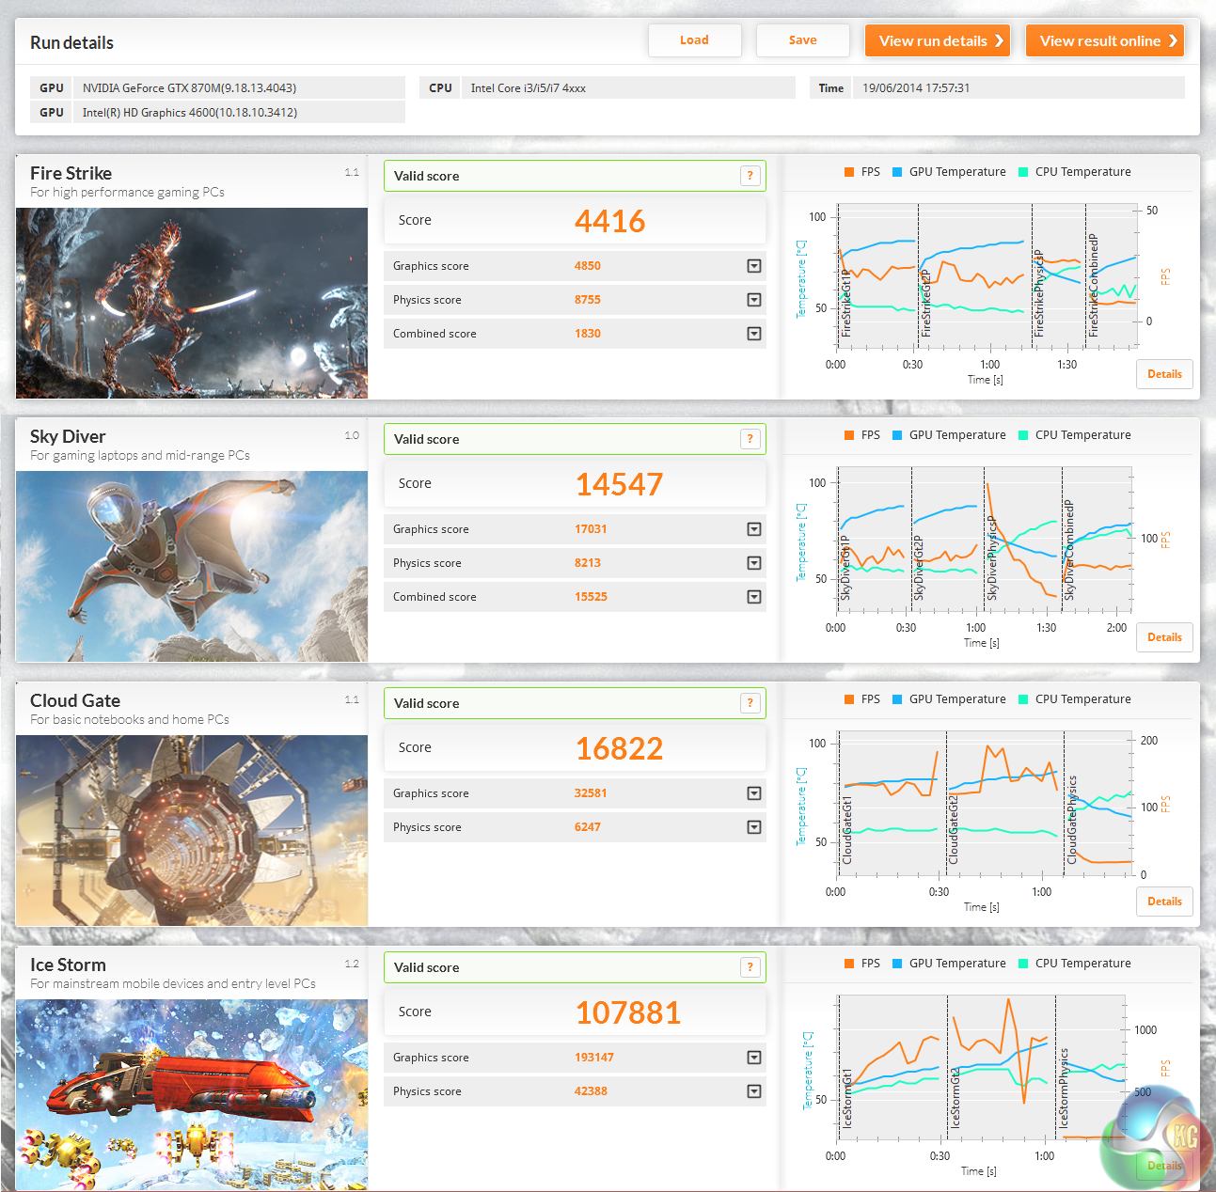Click Fire Strike FPS legend swatch
Image resolution: width=1216 pixels, height=1192 pixels.
click(849, 172)
